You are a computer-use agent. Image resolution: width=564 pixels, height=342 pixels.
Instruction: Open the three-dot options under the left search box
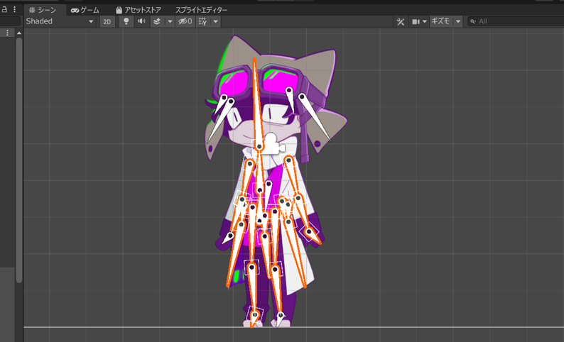click(7, 33)
